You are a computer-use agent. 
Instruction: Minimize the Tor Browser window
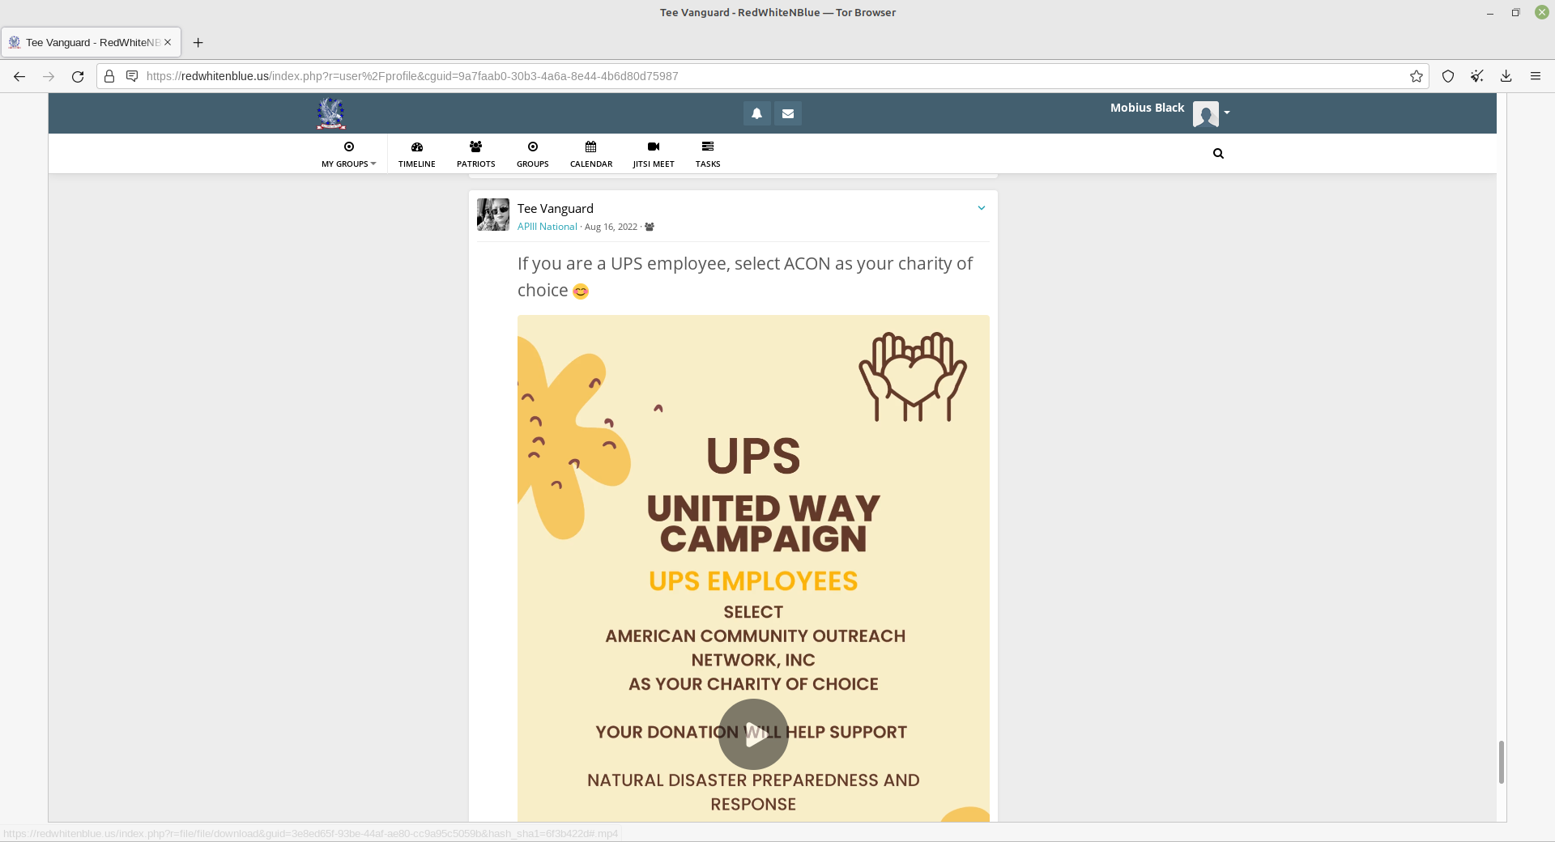(1490, 13)
